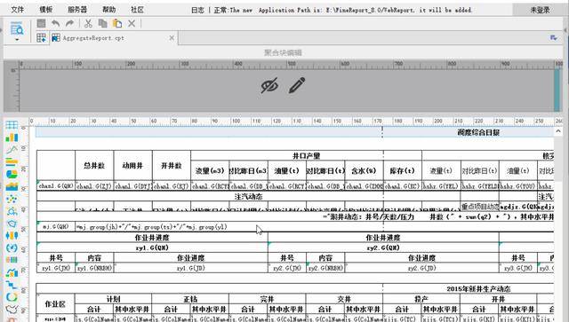Viewport: 569px width, 322px height.
Task: Click the Redo arrow icon
Action: [x=69, y=24]
